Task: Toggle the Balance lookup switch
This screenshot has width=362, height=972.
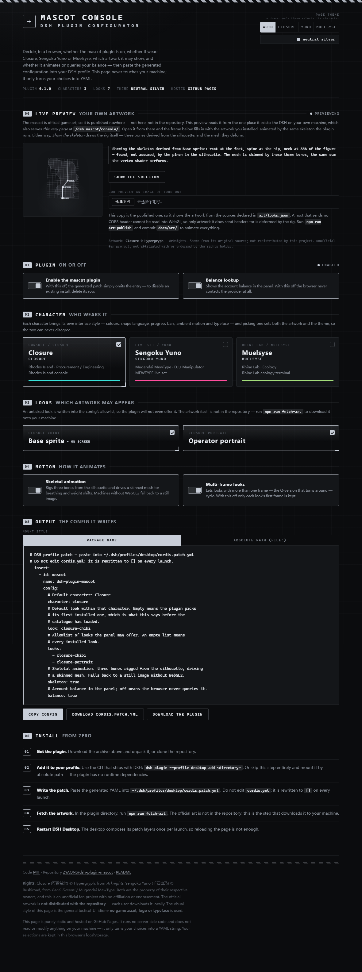Action: coord(195,286)
